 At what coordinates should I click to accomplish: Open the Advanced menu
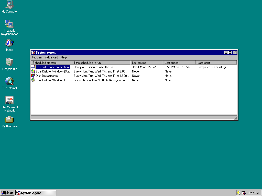pos(51,57)
